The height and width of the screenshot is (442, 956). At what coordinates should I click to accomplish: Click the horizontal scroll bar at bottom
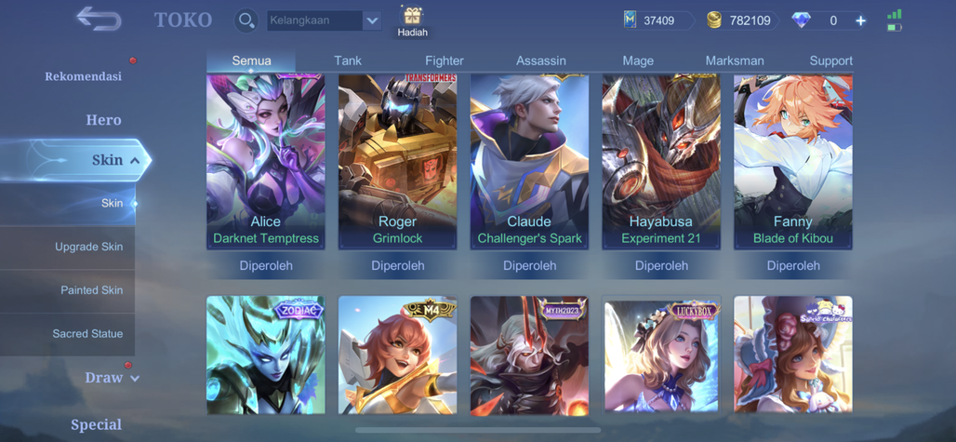[x=478, y=430]
